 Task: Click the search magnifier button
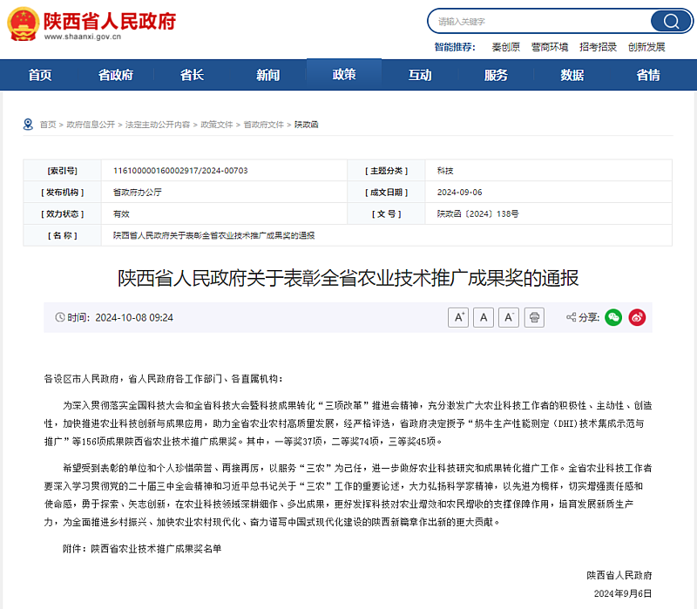[671, 21]
